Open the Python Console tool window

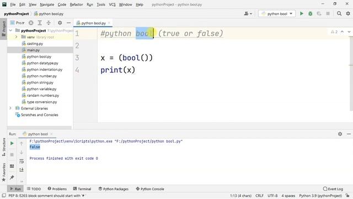tap(150, 189)
